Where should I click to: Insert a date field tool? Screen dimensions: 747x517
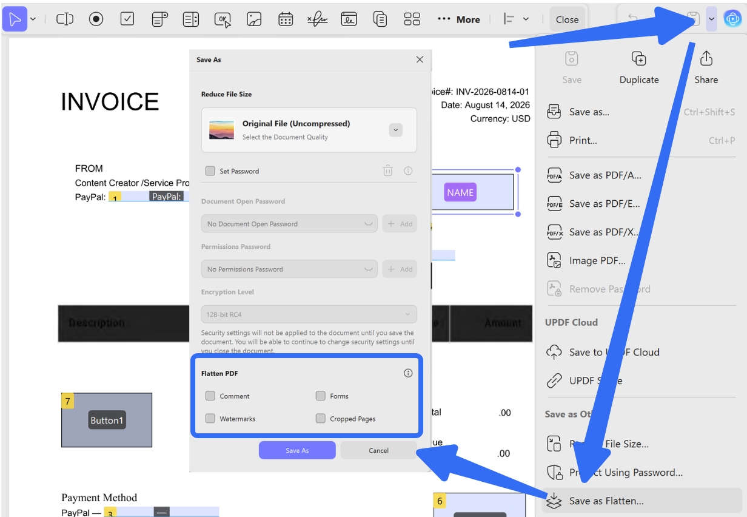[286, 19]
